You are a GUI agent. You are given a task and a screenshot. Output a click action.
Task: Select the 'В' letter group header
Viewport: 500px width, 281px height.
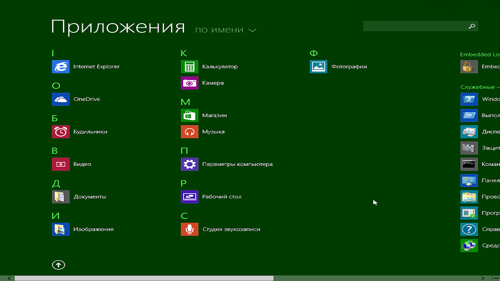[x=55, y=151]
